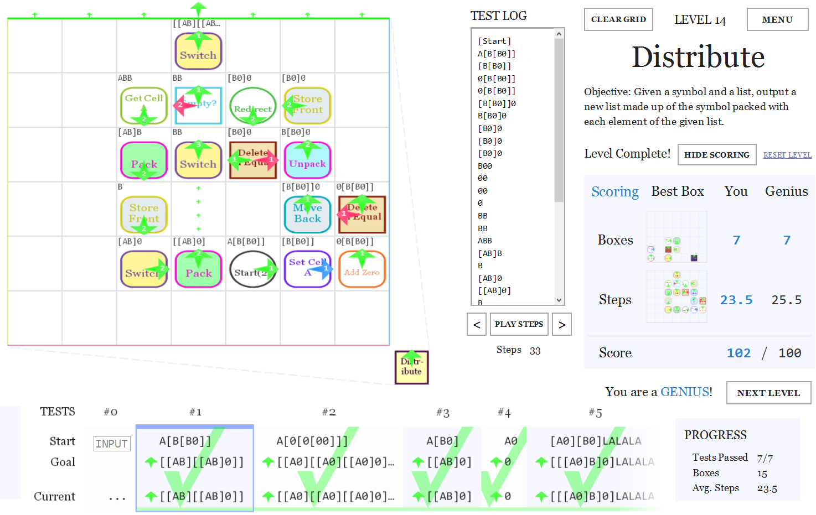816x515 pixels.
Task: Hide the scoring panel
Action: pos(717,155)
